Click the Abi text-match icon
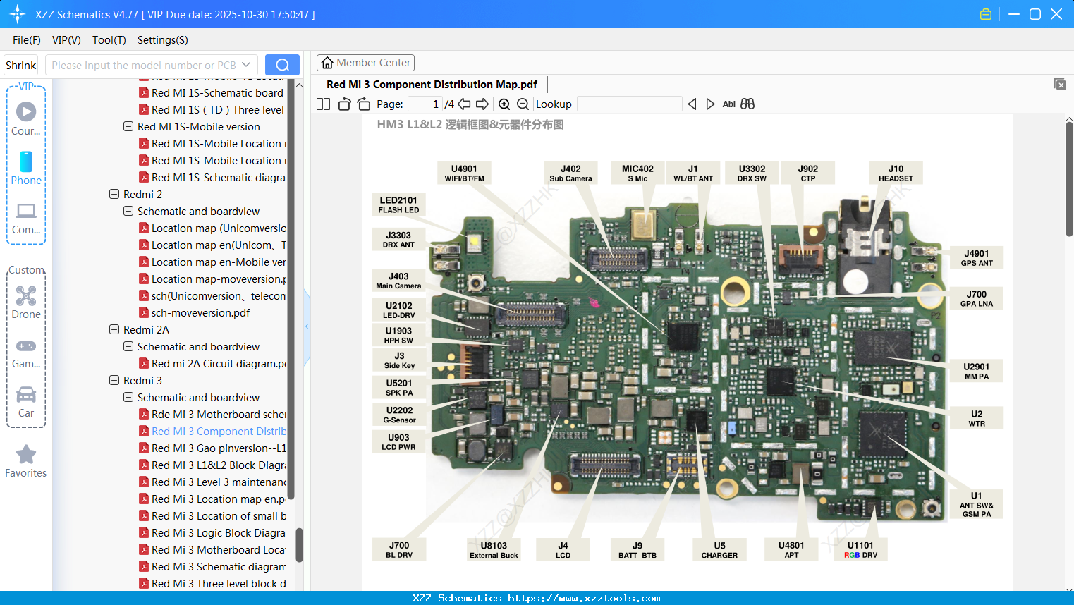 coord(729,104)
